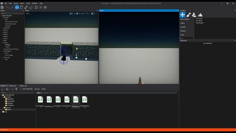Expand the GROUND node in scene tree
The width and height of the screenshot is (236, 133).
coord(3,28)
